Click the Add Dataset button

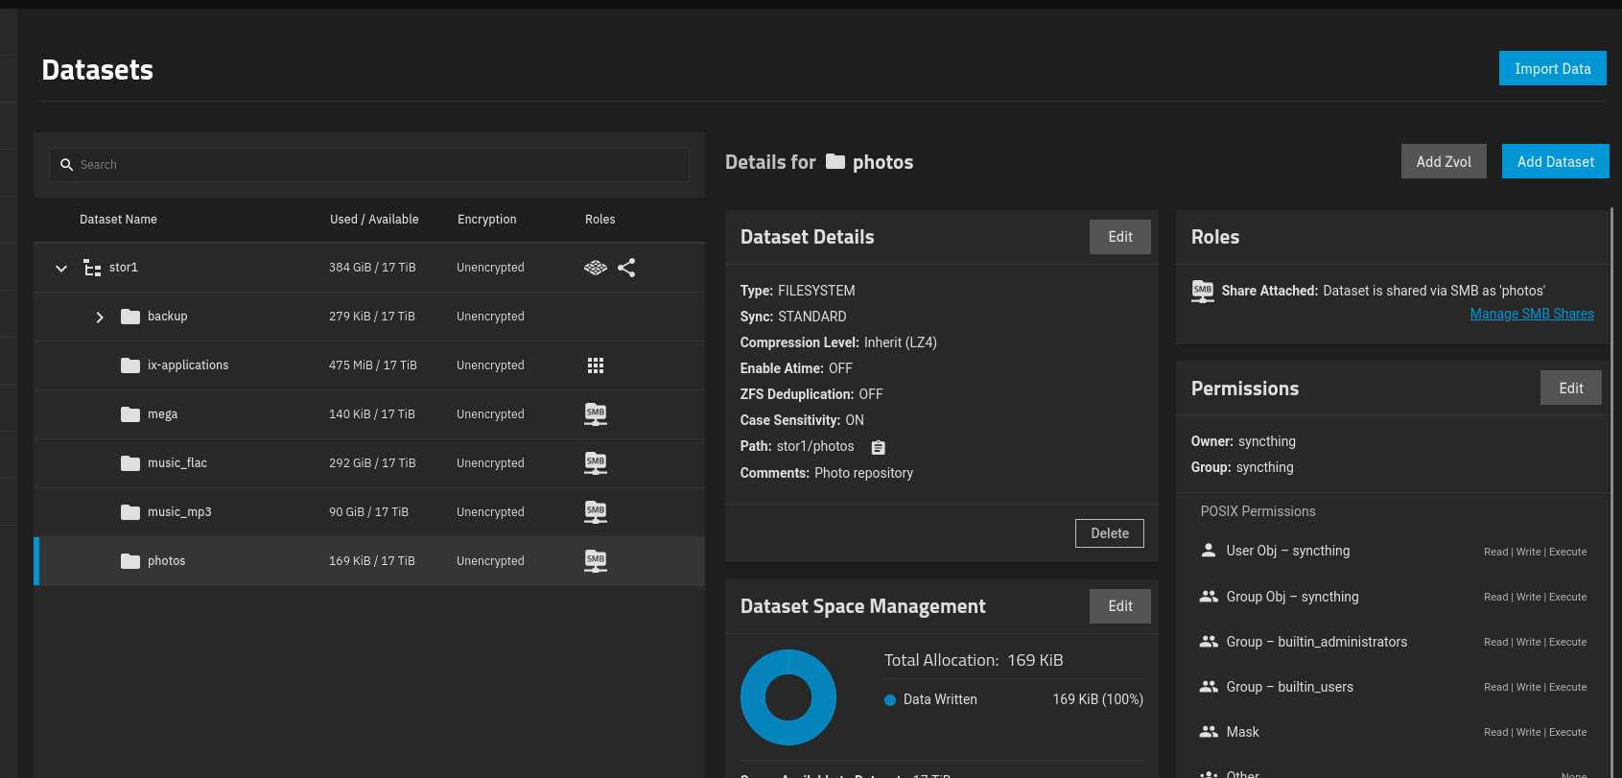click(1556, 161)
